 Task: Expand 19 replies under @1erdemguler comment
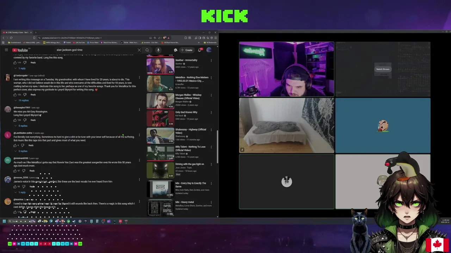point(22,100)
